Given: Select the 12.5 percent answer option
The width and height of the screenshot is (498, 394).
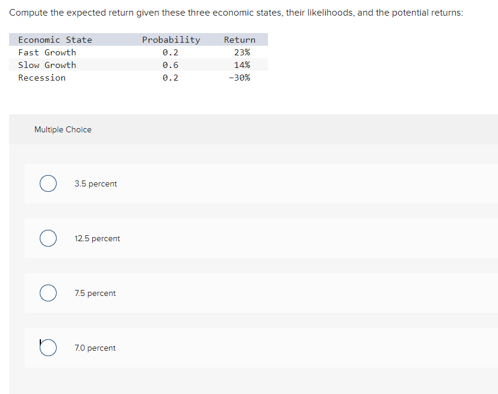Looking at the screenshot, I should pos(48,238).
